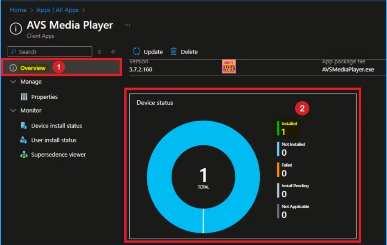The width and height of the screenshot is (387, 245).
Task: Click the Delete trash can icon
Action: (x=174, y=52)
